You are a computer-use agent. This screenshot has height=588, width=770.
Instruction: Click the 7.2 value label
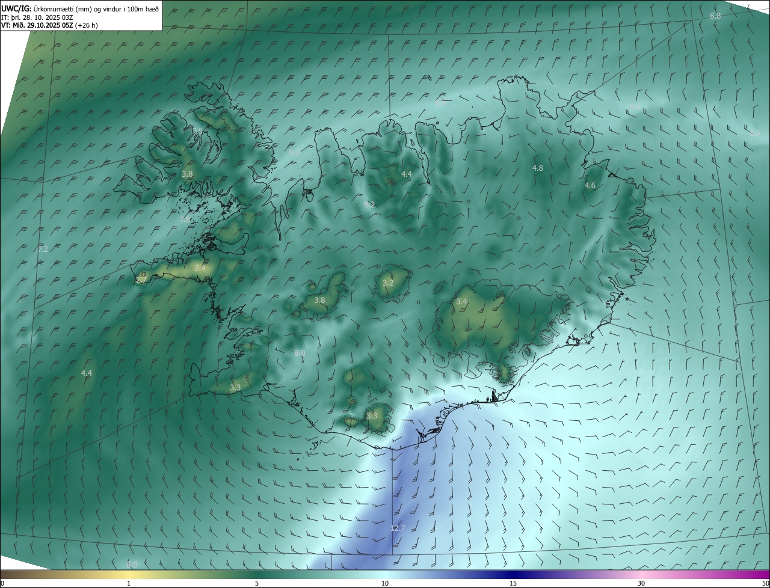coord(43,249)
